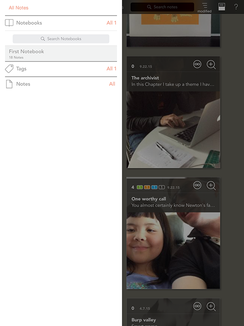Zoom into Burp valley note
Image resolution: width=244 pixels, height=326 pixels.
click(211, 306)
